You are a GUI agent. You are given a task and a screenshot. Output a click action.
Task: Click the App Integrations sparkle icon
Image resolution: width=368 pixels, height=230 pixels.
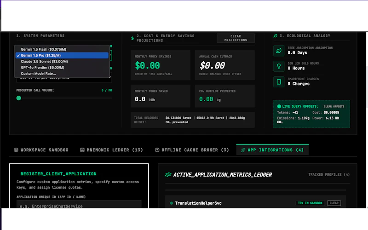tap(243, 150)
